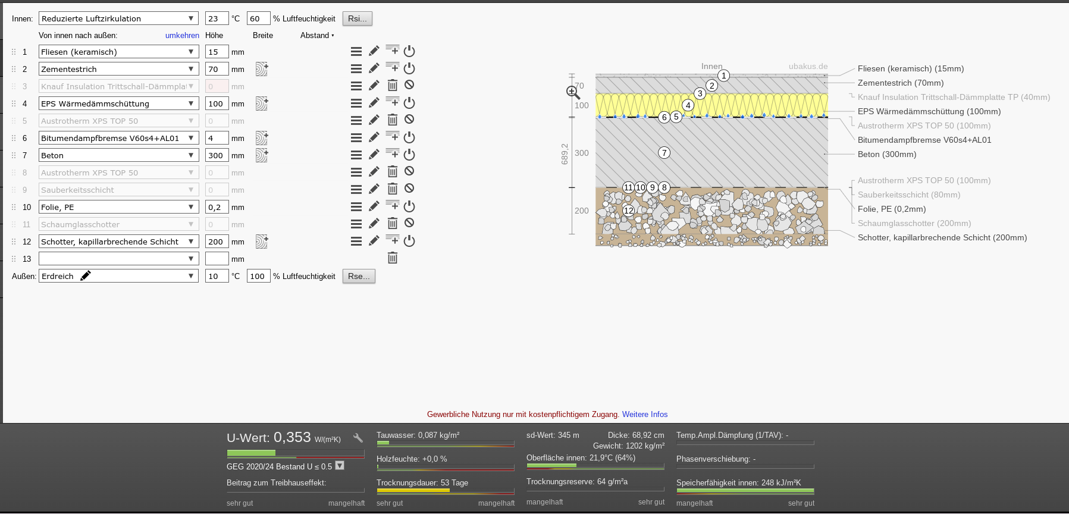Delete the row 8 Austrotherm XPS TOP 50 layer
1069x514 pixels.
[393, 172]
